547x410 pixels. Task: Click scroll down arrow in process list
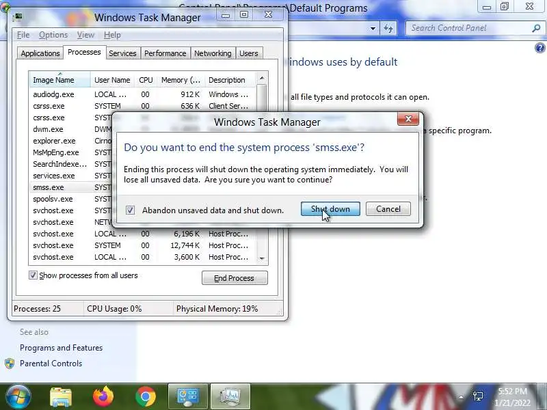(262, 258)
